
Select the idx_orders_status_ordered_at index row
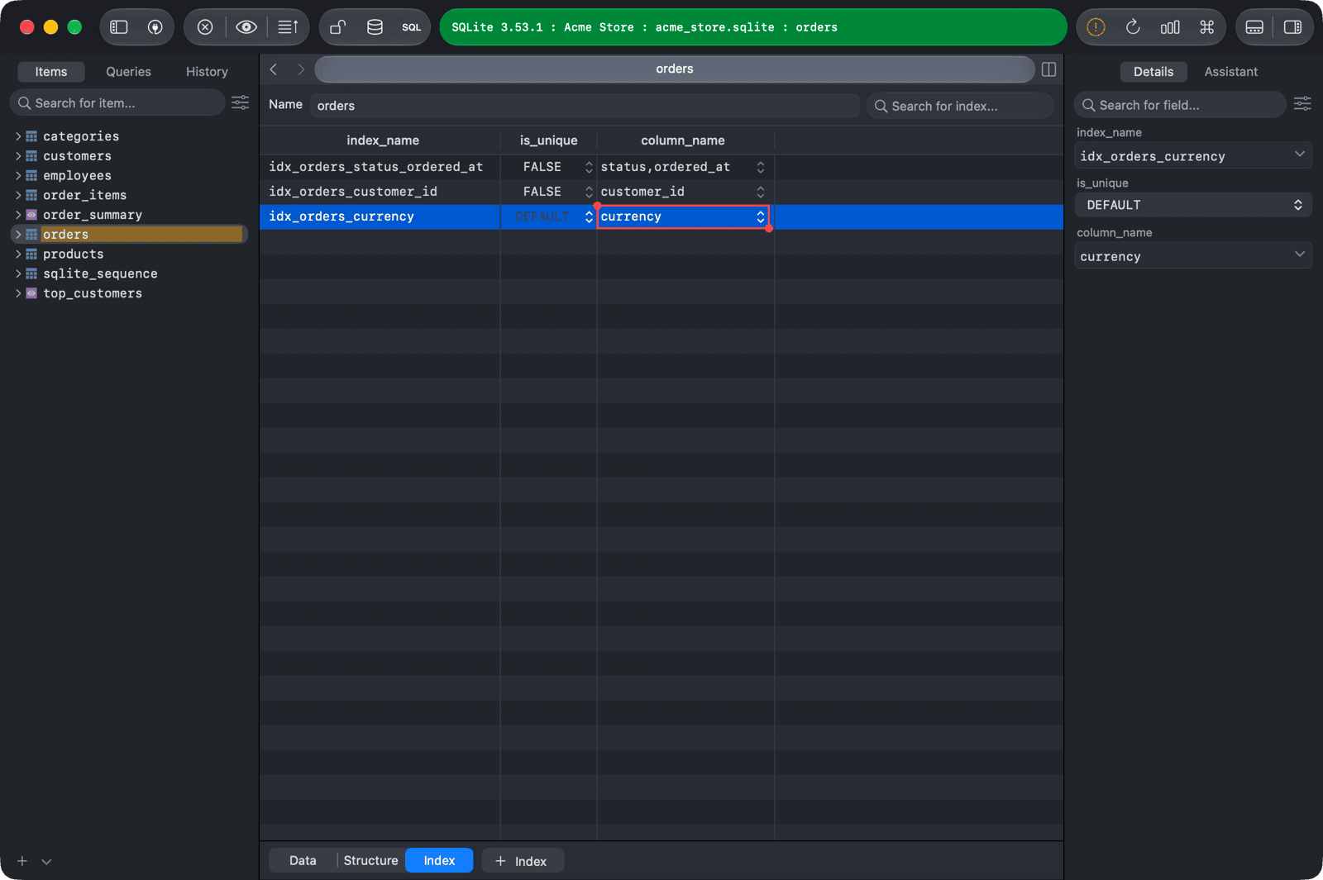click(x=661, y=167)
